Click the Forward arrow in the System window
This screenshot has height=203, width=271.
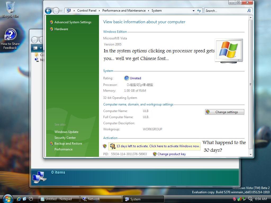point(56,11)
